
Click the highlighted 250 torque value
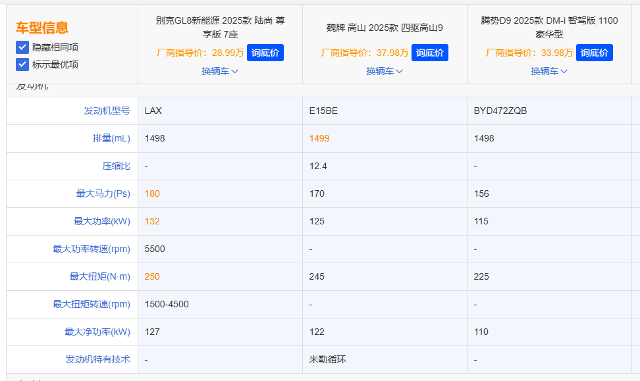[x=152, y=276]
